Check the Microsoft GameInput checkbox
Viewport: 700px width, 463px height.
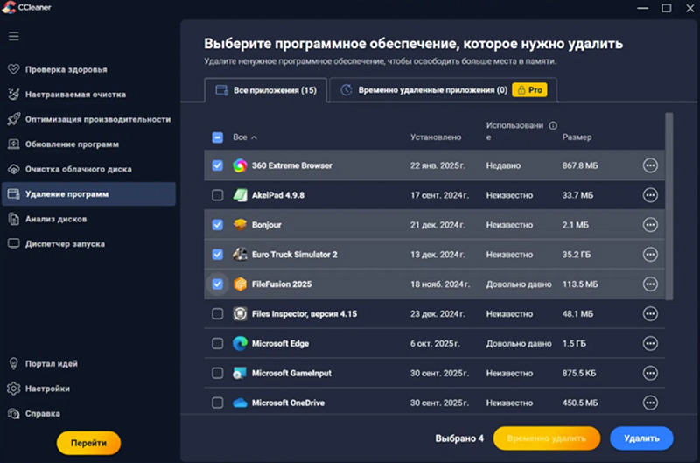(x=217, y=373)
